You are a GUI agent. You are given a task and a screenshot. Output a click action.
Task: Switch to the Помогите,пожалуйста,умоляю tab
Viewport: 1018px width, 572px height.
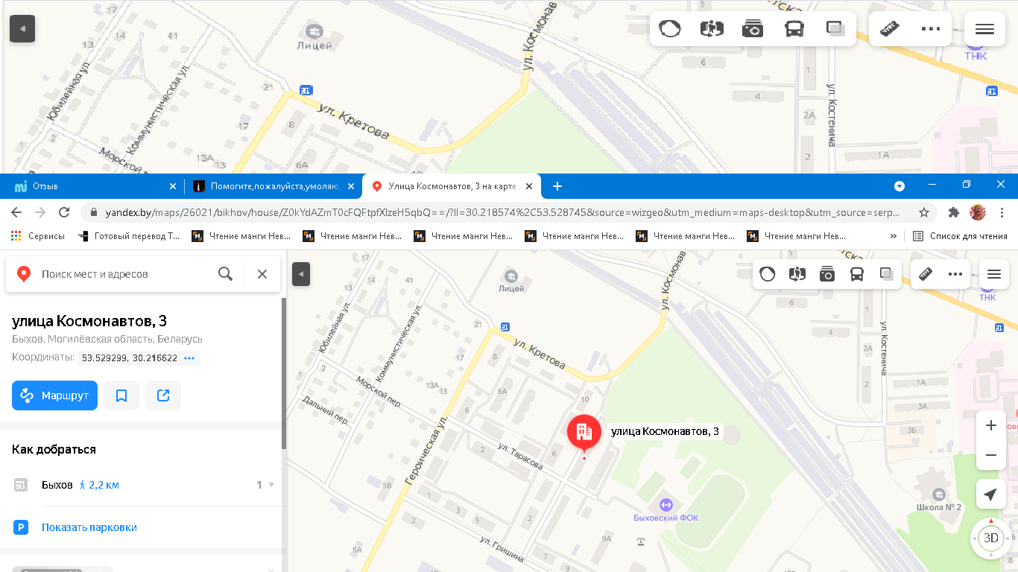[x=272, y=186]
